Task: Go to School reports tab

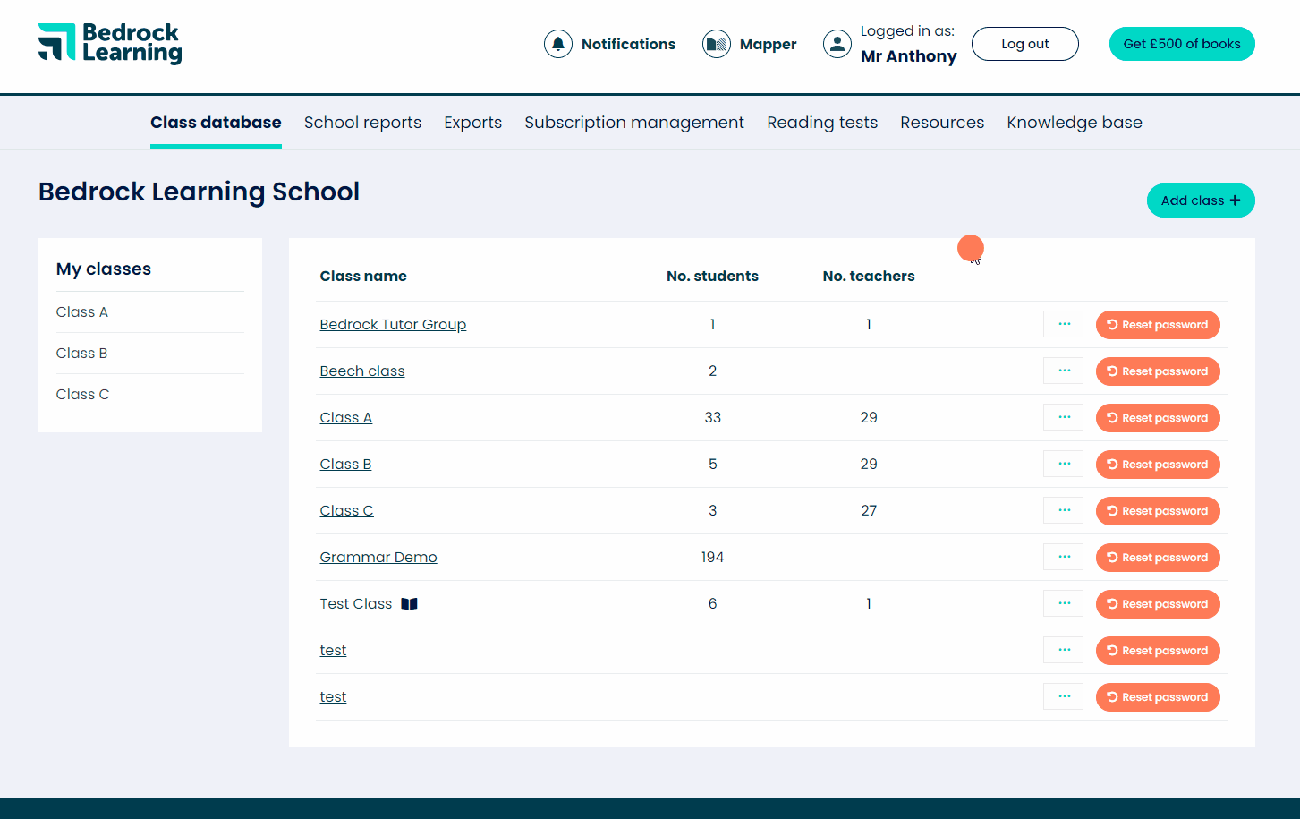Action: point(362,123)
